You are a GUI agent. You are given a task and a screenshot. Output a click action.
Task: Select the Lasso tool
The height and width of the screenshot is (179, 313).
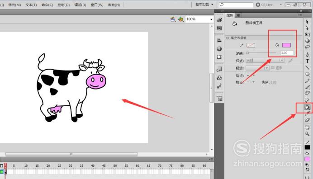click(307, 47)
